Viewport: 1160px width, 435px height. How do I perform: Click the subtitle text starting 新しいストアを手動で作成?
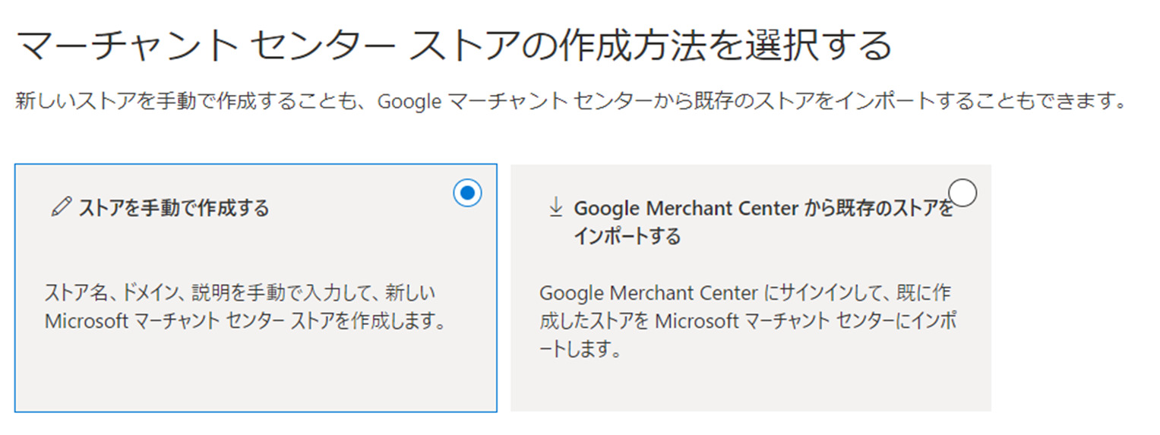pos(571,101)
